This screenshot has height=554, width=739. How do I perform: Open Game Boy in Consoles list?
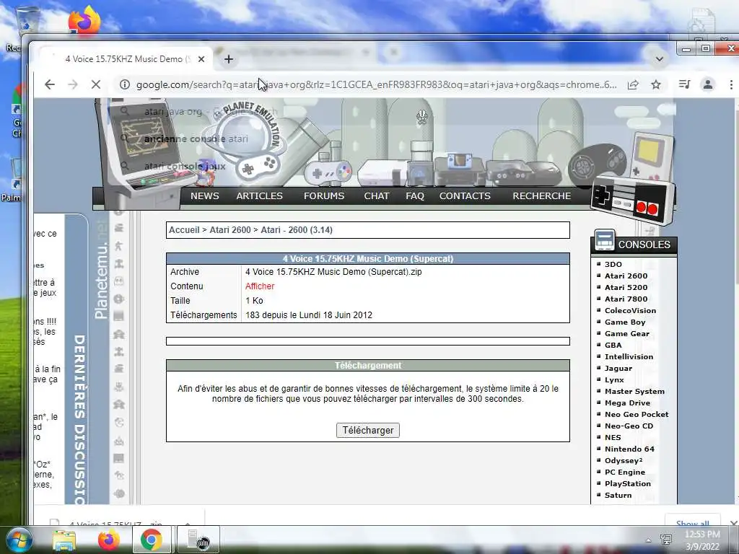[x=625, y=322]
